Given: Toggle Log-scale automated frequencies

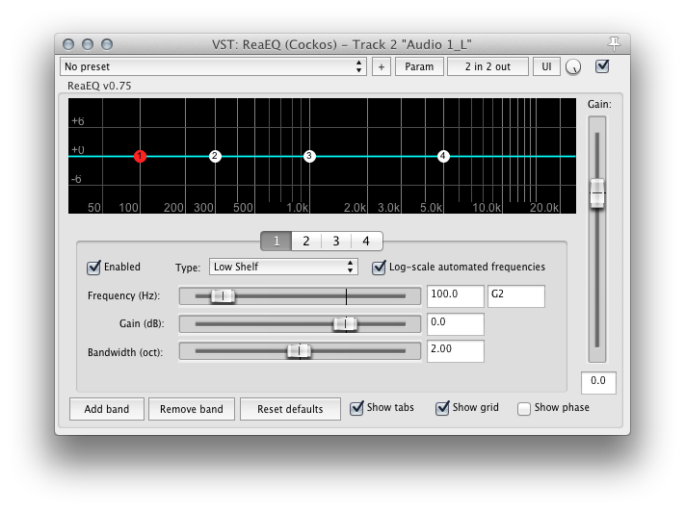Looking at the screenshot, I should click(x=379, y=268).
